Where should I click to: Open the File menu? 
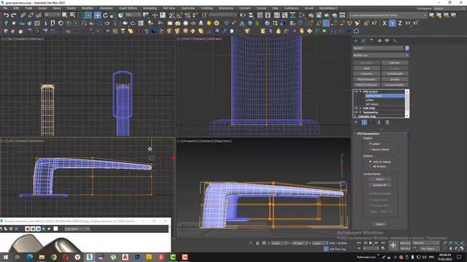[5, 8]
